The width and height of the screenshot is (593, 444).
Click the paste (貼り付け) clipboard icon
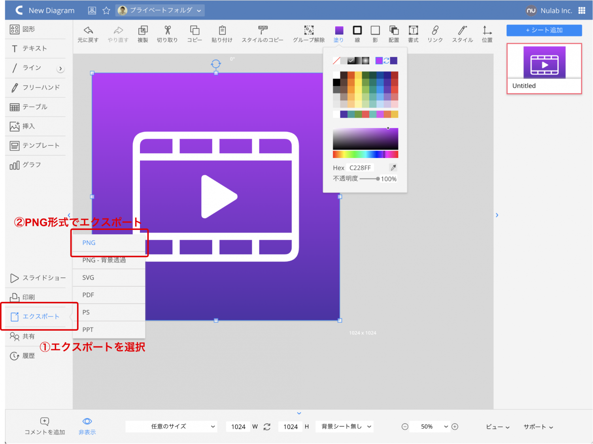pyautogui.click(x=222, y=30)
